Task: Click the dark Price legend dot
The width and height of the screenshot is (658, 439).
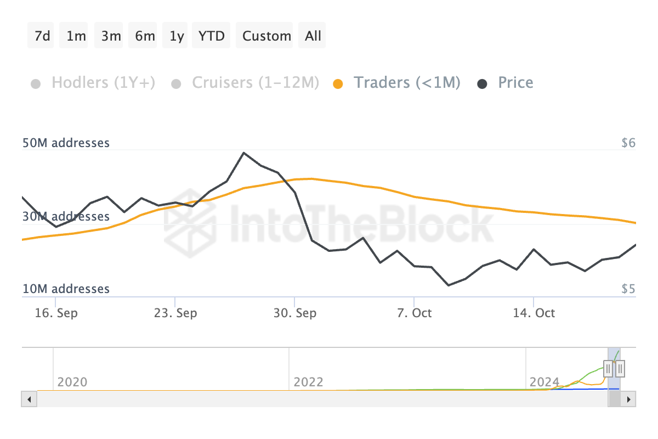Action: coord(482,84)
